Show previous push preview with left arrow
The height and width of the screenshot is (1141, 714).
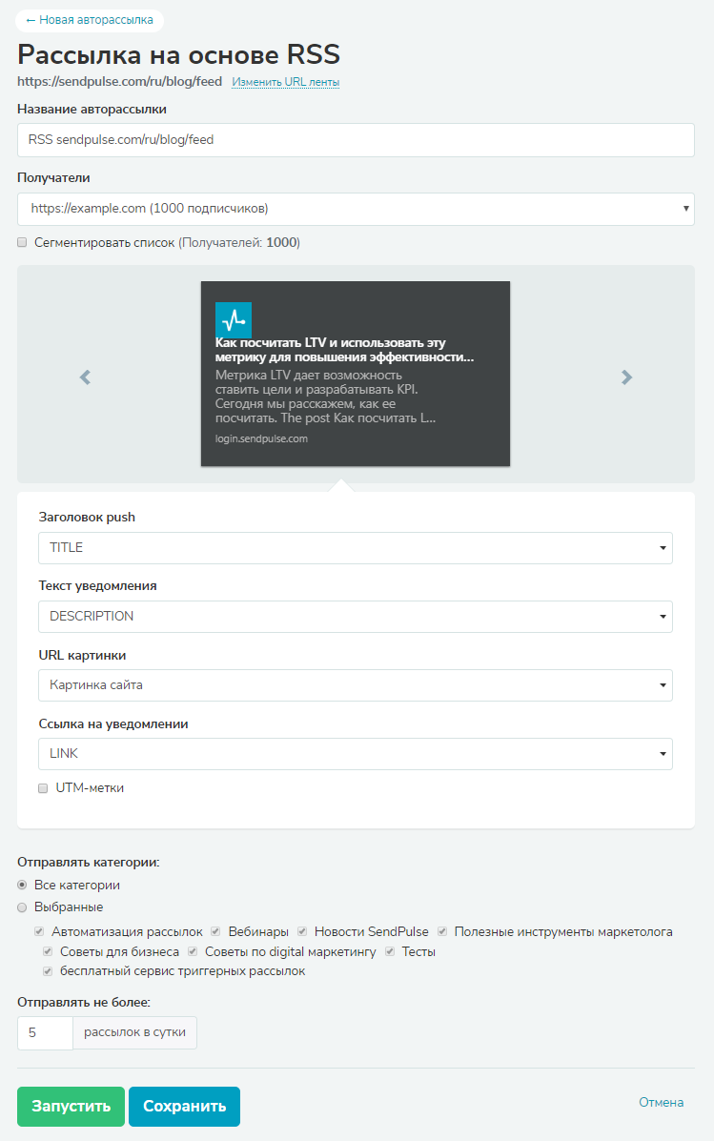tap(85, 377)
